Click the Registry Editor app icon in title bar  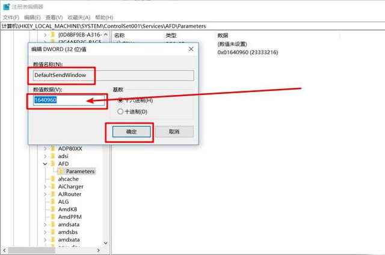click(x=6, y=7)
